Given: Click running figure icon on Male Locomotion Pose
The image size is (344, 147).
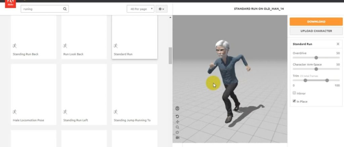Looking at the screenshot, I should tap(14, 112).
